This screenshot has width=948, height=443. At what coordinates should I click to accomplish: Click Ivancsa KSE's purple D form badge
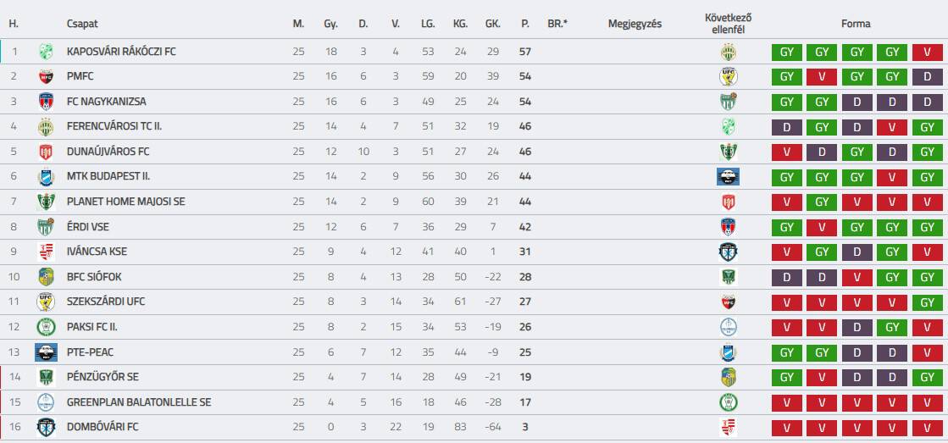click(857, 252)
